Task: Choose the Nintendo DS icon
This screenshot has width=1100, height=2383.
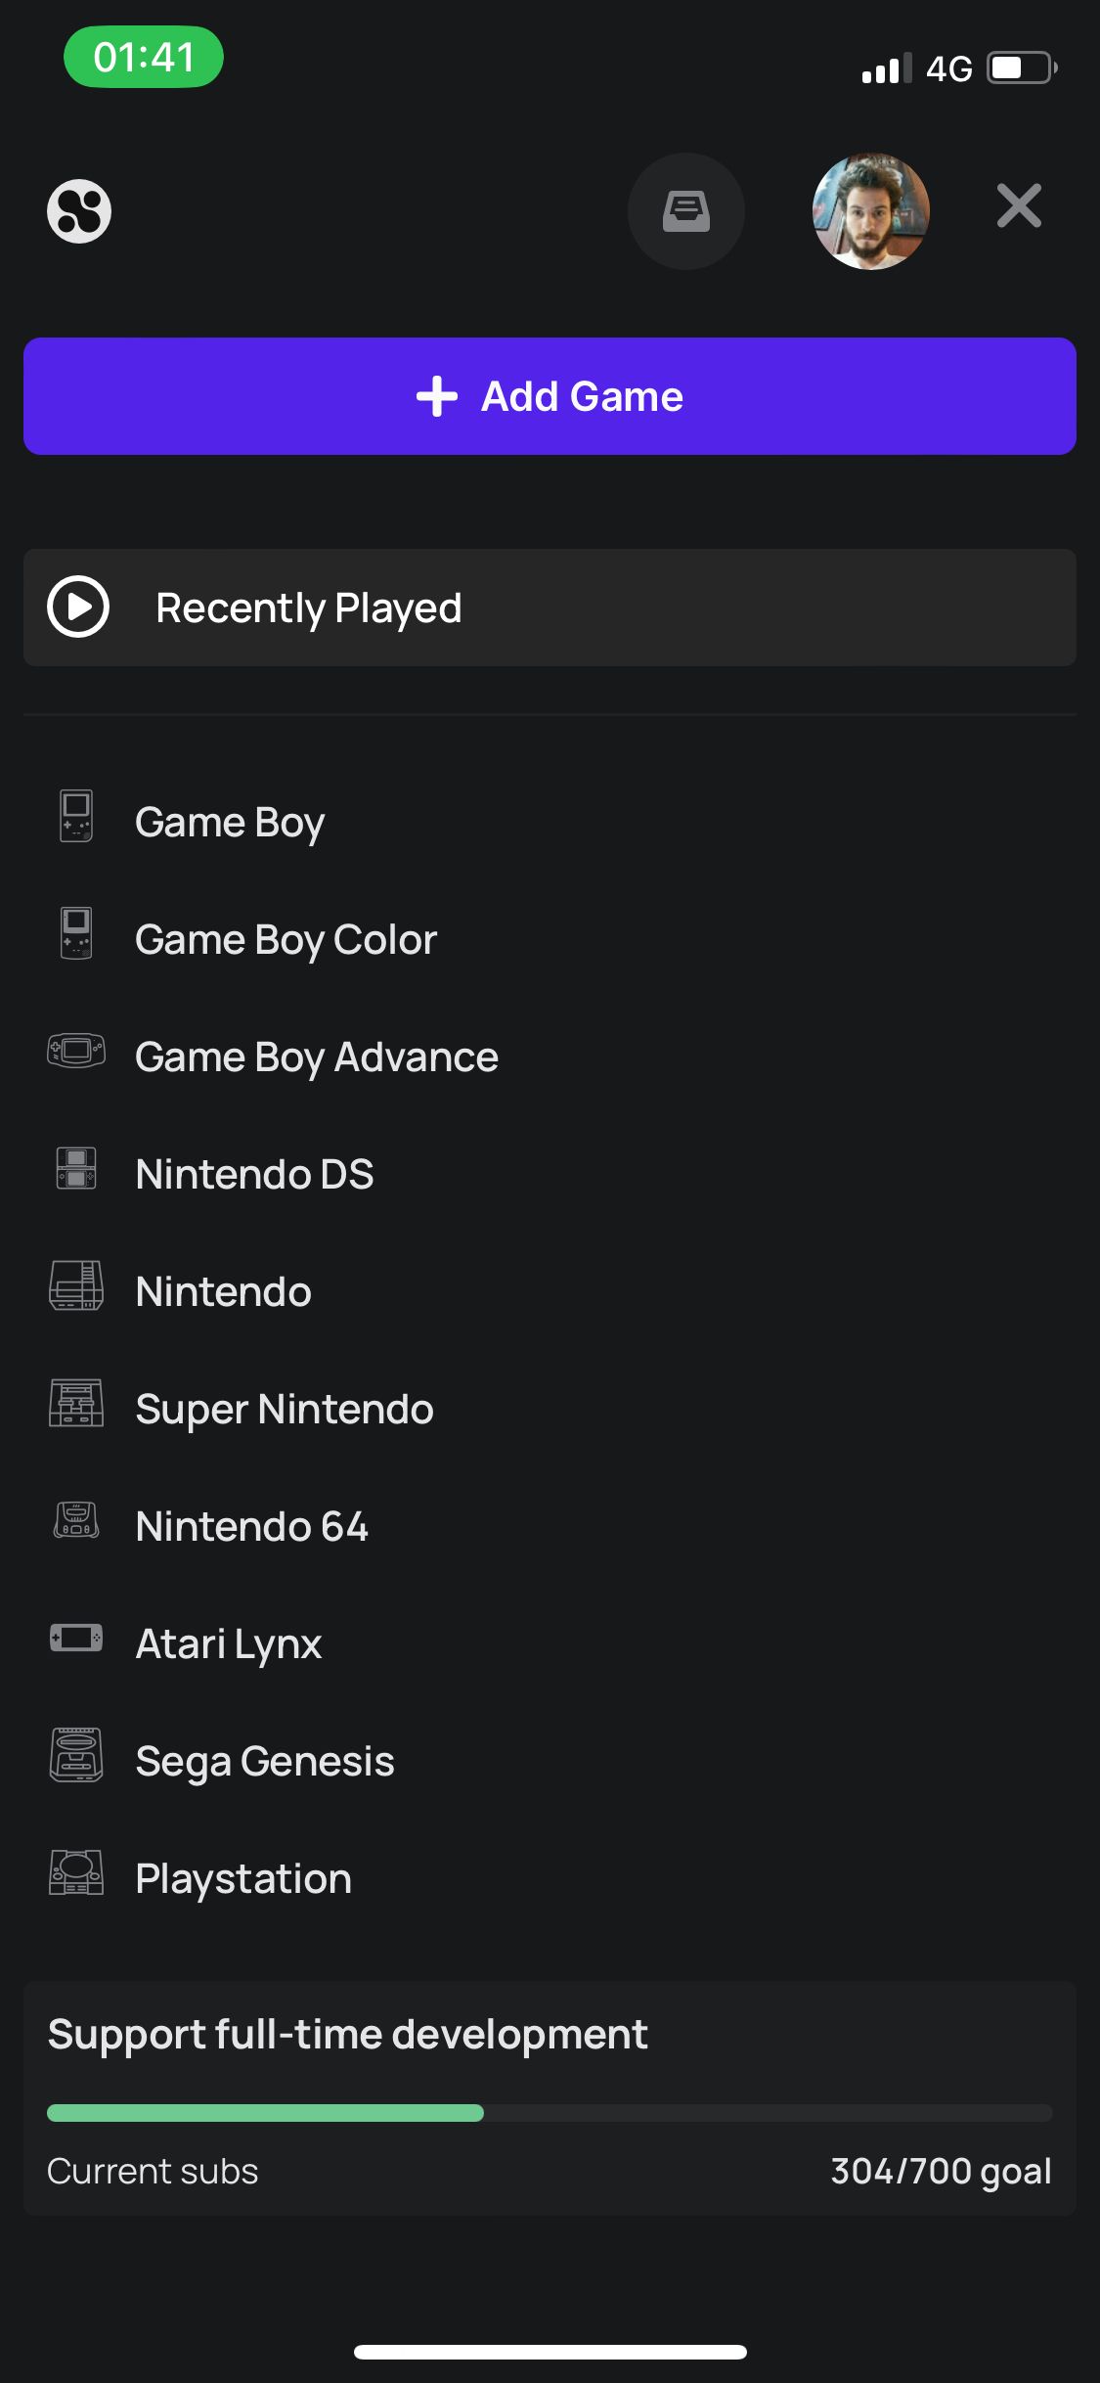Action: click(x=76, y=1169)
